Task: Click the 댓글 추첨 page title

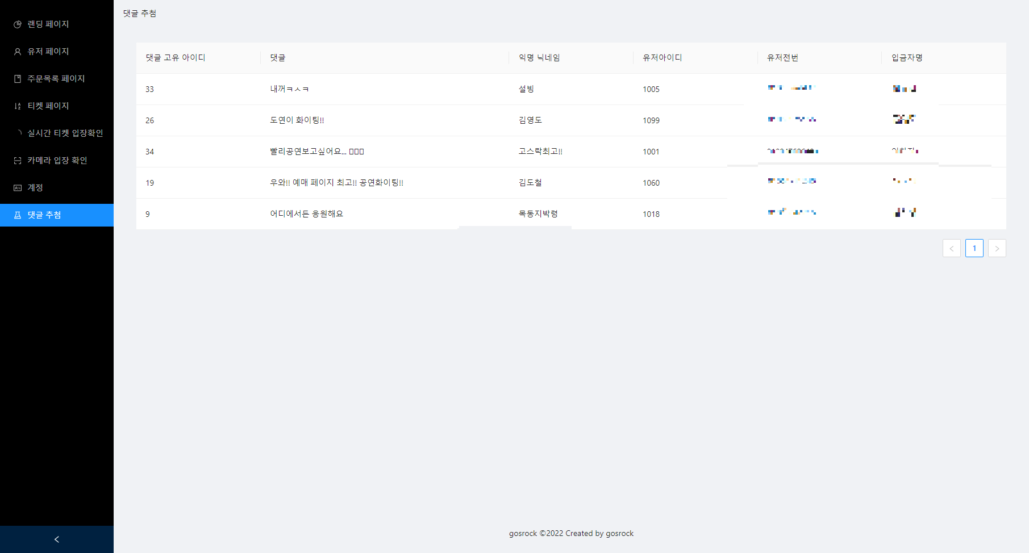Action: 140,14
